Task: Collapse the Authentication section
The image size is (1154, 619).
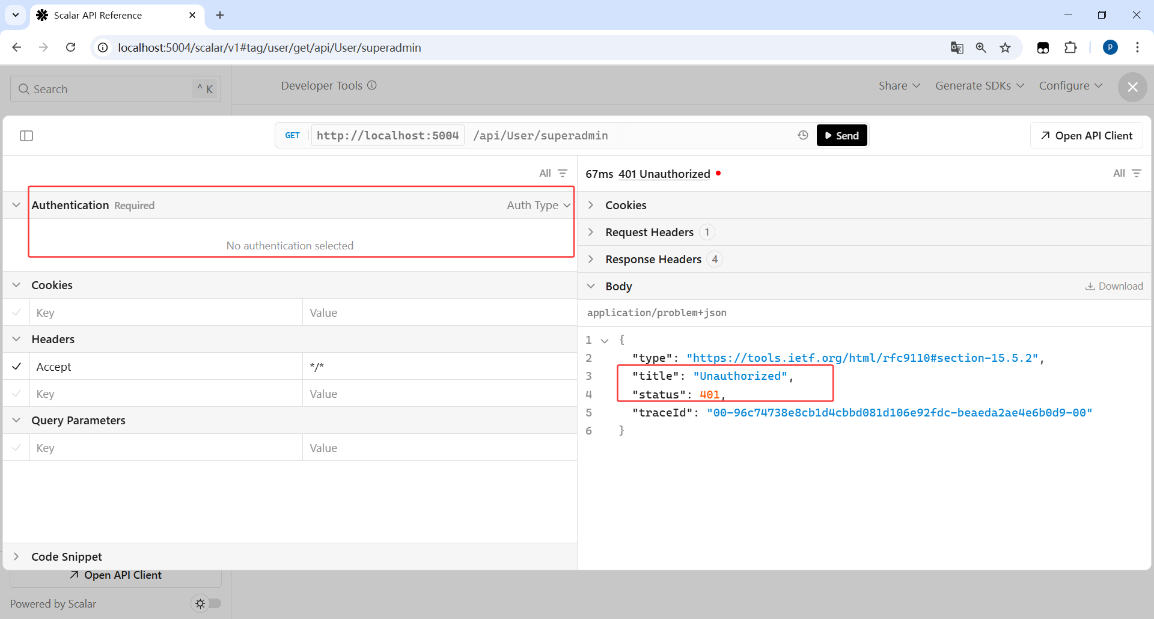Action: (x=16, y=205)
